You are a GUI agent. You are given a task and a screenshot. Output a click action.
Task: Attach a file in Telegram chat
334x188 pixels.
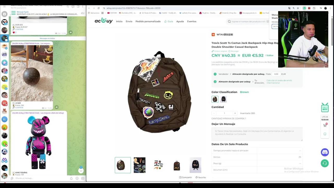(x=12, y=178)
